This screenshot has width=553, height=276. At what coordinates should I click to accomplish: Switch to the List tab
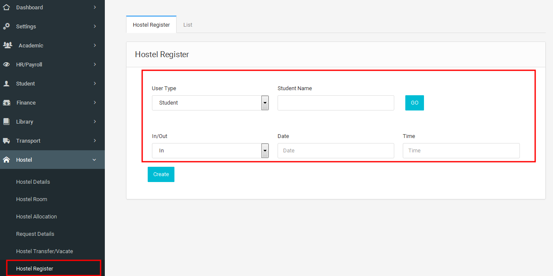tap(188, 25)
